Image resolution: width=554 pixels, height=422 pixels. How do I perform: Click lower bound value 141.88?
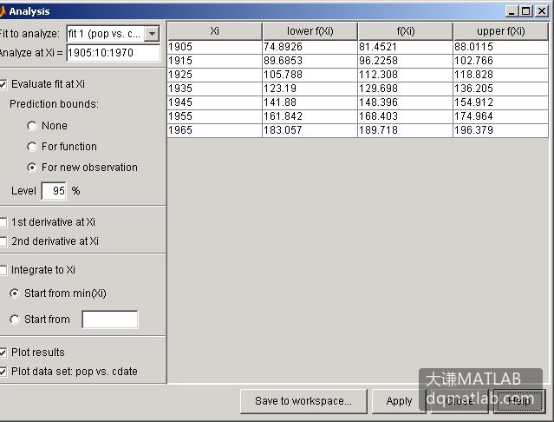click(x=310, y=102)
